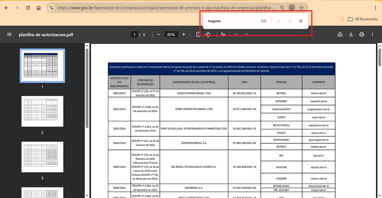The height and width of the screenshot is (198, 382).
Task: Rotate the PDF counterclockwise
Action: pyautogui.click(x=208, y=34)
